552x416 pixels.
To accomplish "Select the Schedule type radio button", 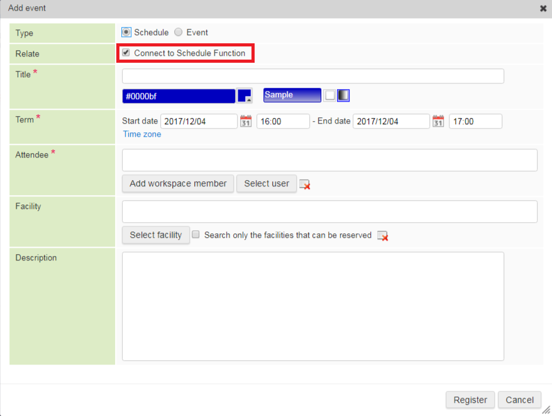I will click(x=126, y=32).
